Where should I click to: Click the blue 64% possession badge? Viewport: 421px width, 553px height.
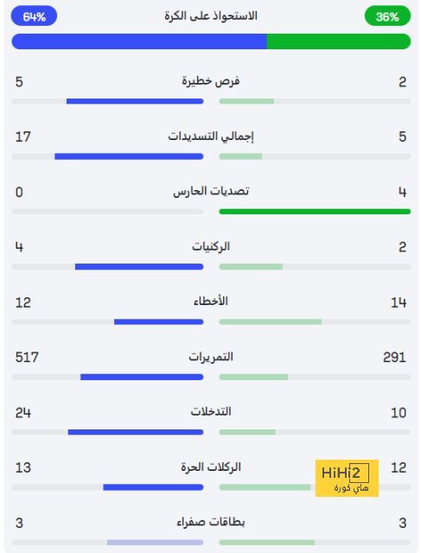(34, 16)
